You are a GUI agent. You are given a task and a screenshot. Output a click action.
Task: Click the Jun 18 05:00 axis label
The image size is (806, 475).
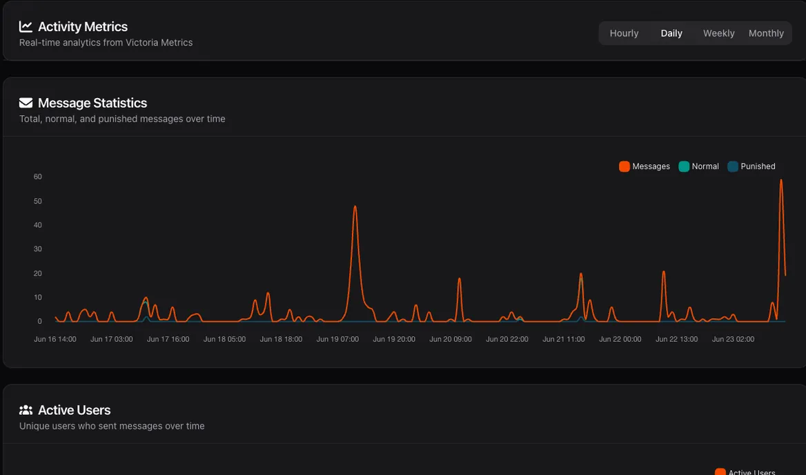[x=225, y=339]
